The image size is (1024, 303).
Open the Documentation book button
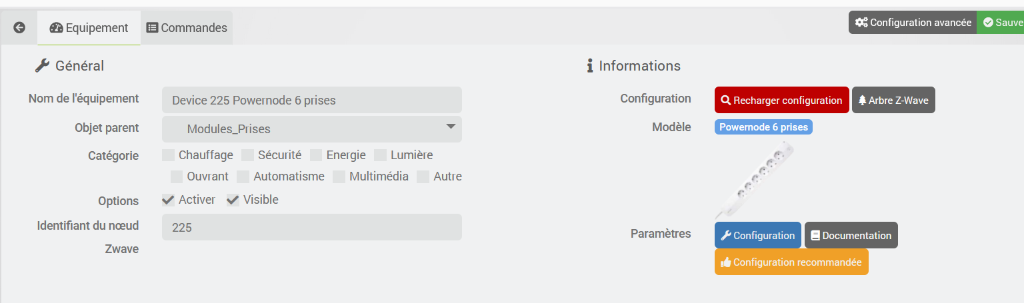point(851,235)
